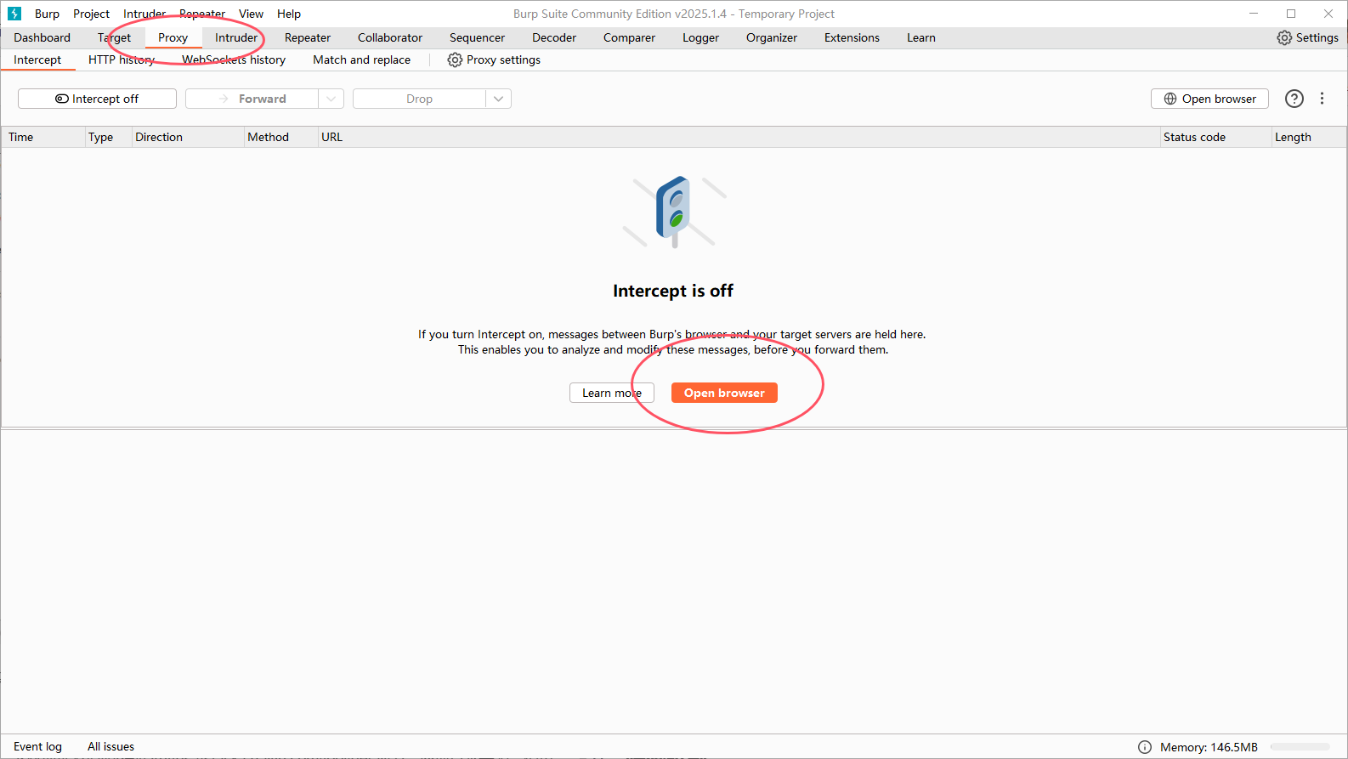
Task: Open the Comparer tab
Action: 629,37
